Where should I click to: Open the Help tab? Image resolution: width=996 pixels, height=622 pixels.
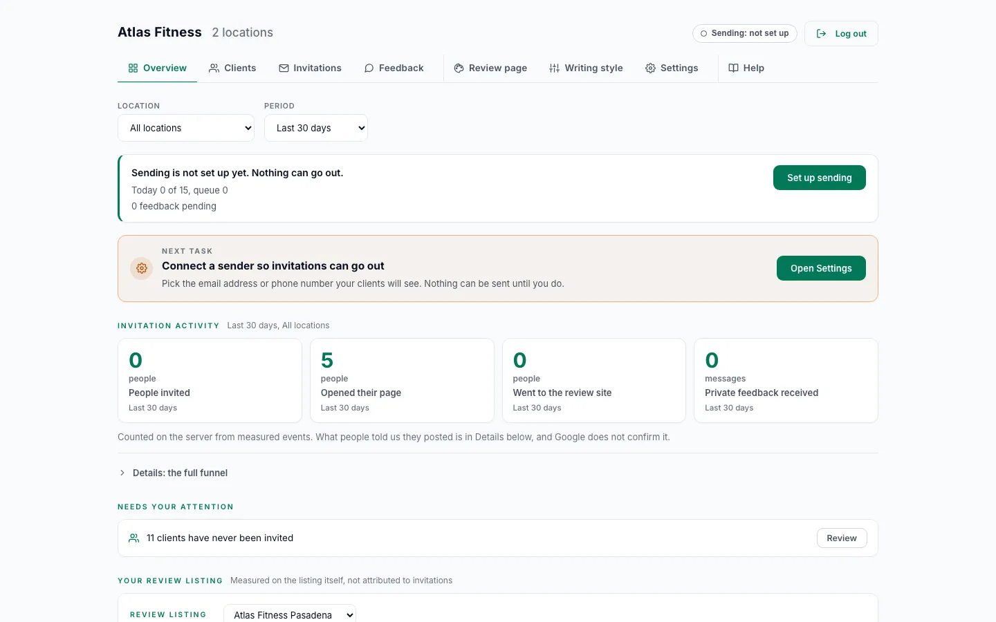click(x=746, y=68)
